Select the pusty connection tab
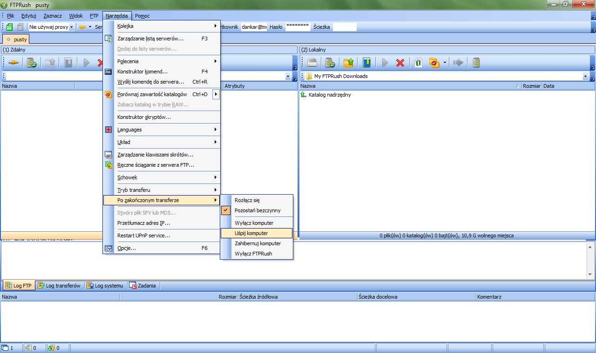The width and height of the screenshot is (596, 353). coord(17,39)
